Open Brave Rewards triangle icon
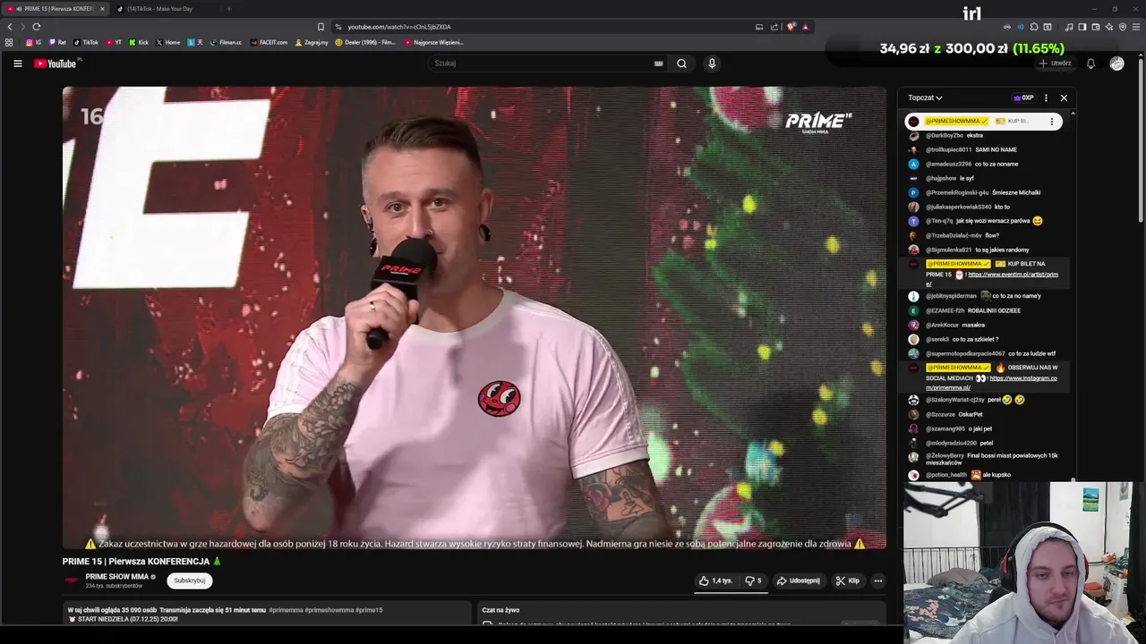The width and height of the screenshot is (1146, 644). tap(806, 27)
